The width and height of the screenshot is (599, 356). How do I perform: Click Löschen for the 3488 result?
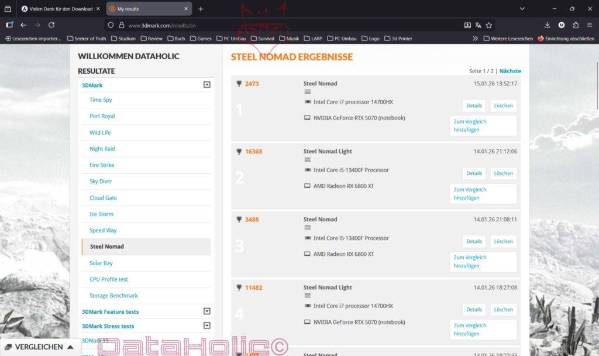(x=503, y=241)
